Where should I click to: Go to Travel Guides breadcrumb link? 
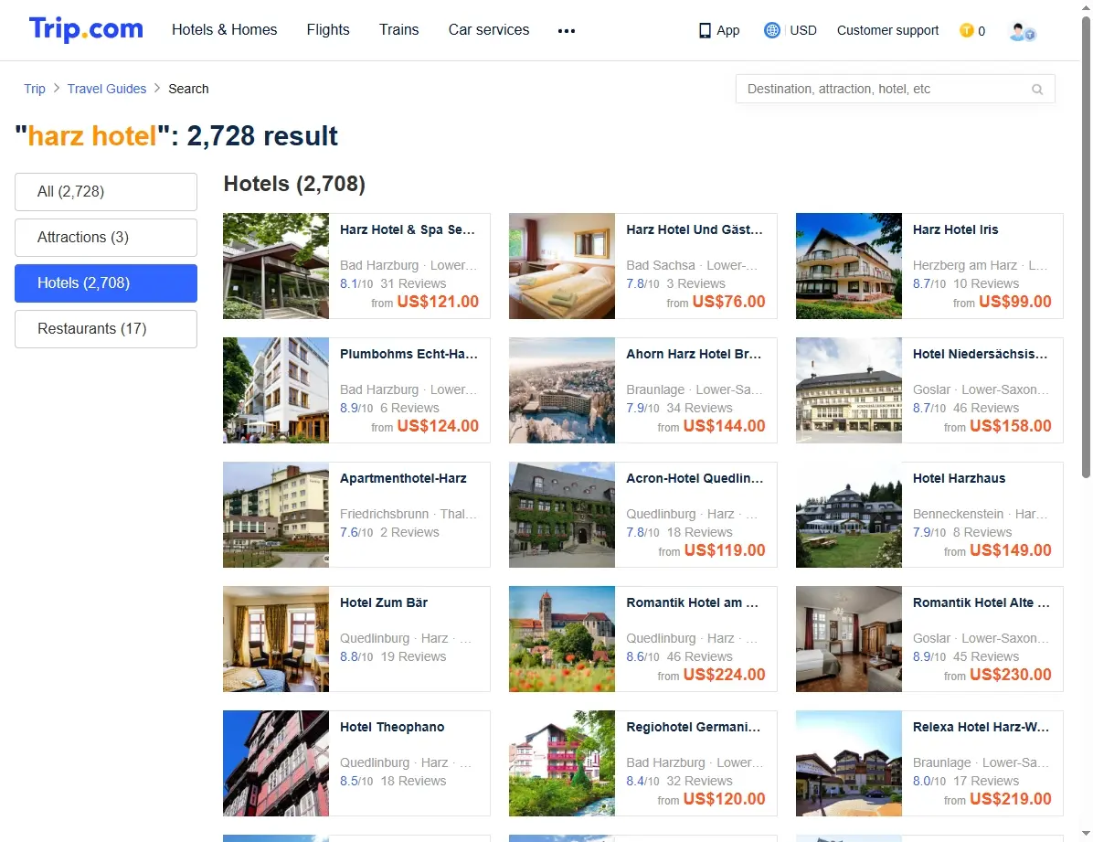click(x=107, y=89)
